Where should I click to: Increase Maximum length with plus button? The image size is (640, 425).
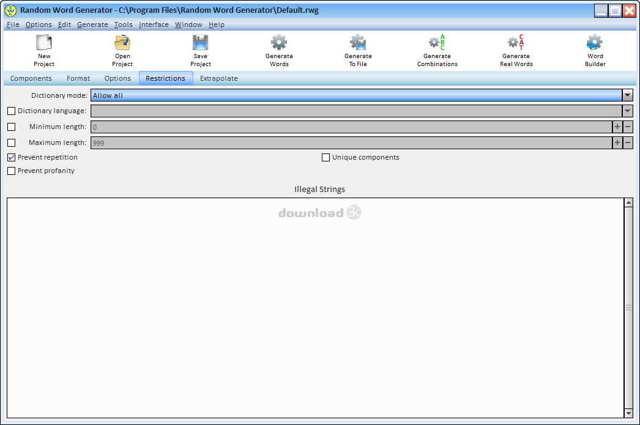[617, 142]
